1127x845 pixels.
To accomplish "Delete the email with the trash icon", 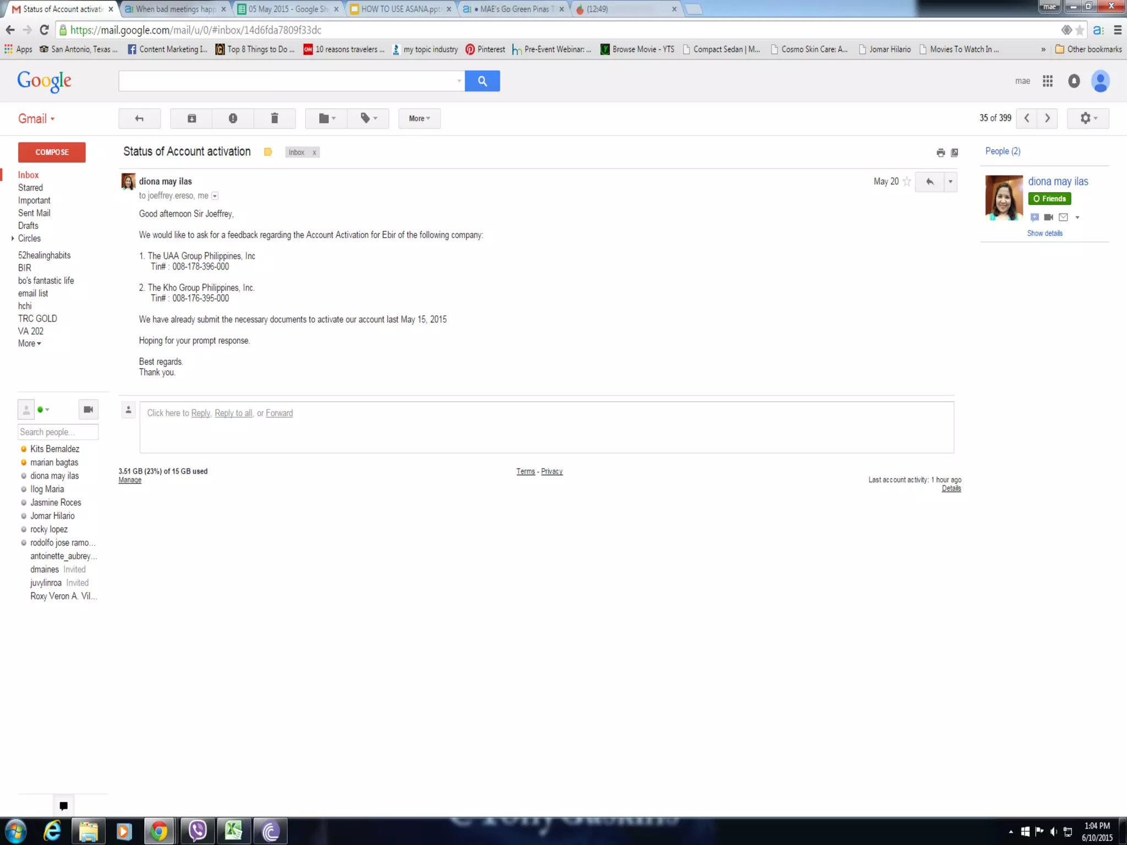I will (275, 118).
